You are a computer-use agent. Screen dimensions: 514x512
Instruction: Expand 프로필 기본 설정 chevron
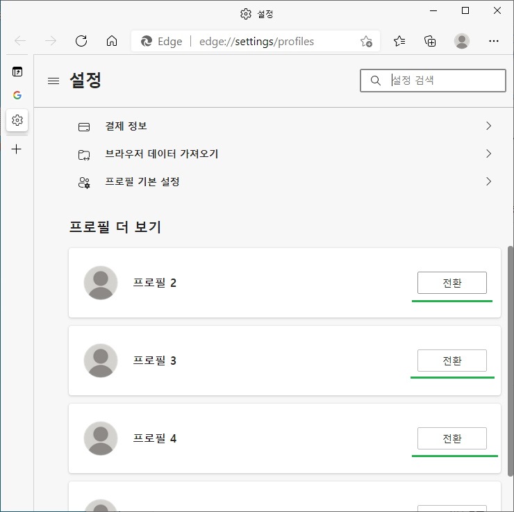(x=488, y=181)
